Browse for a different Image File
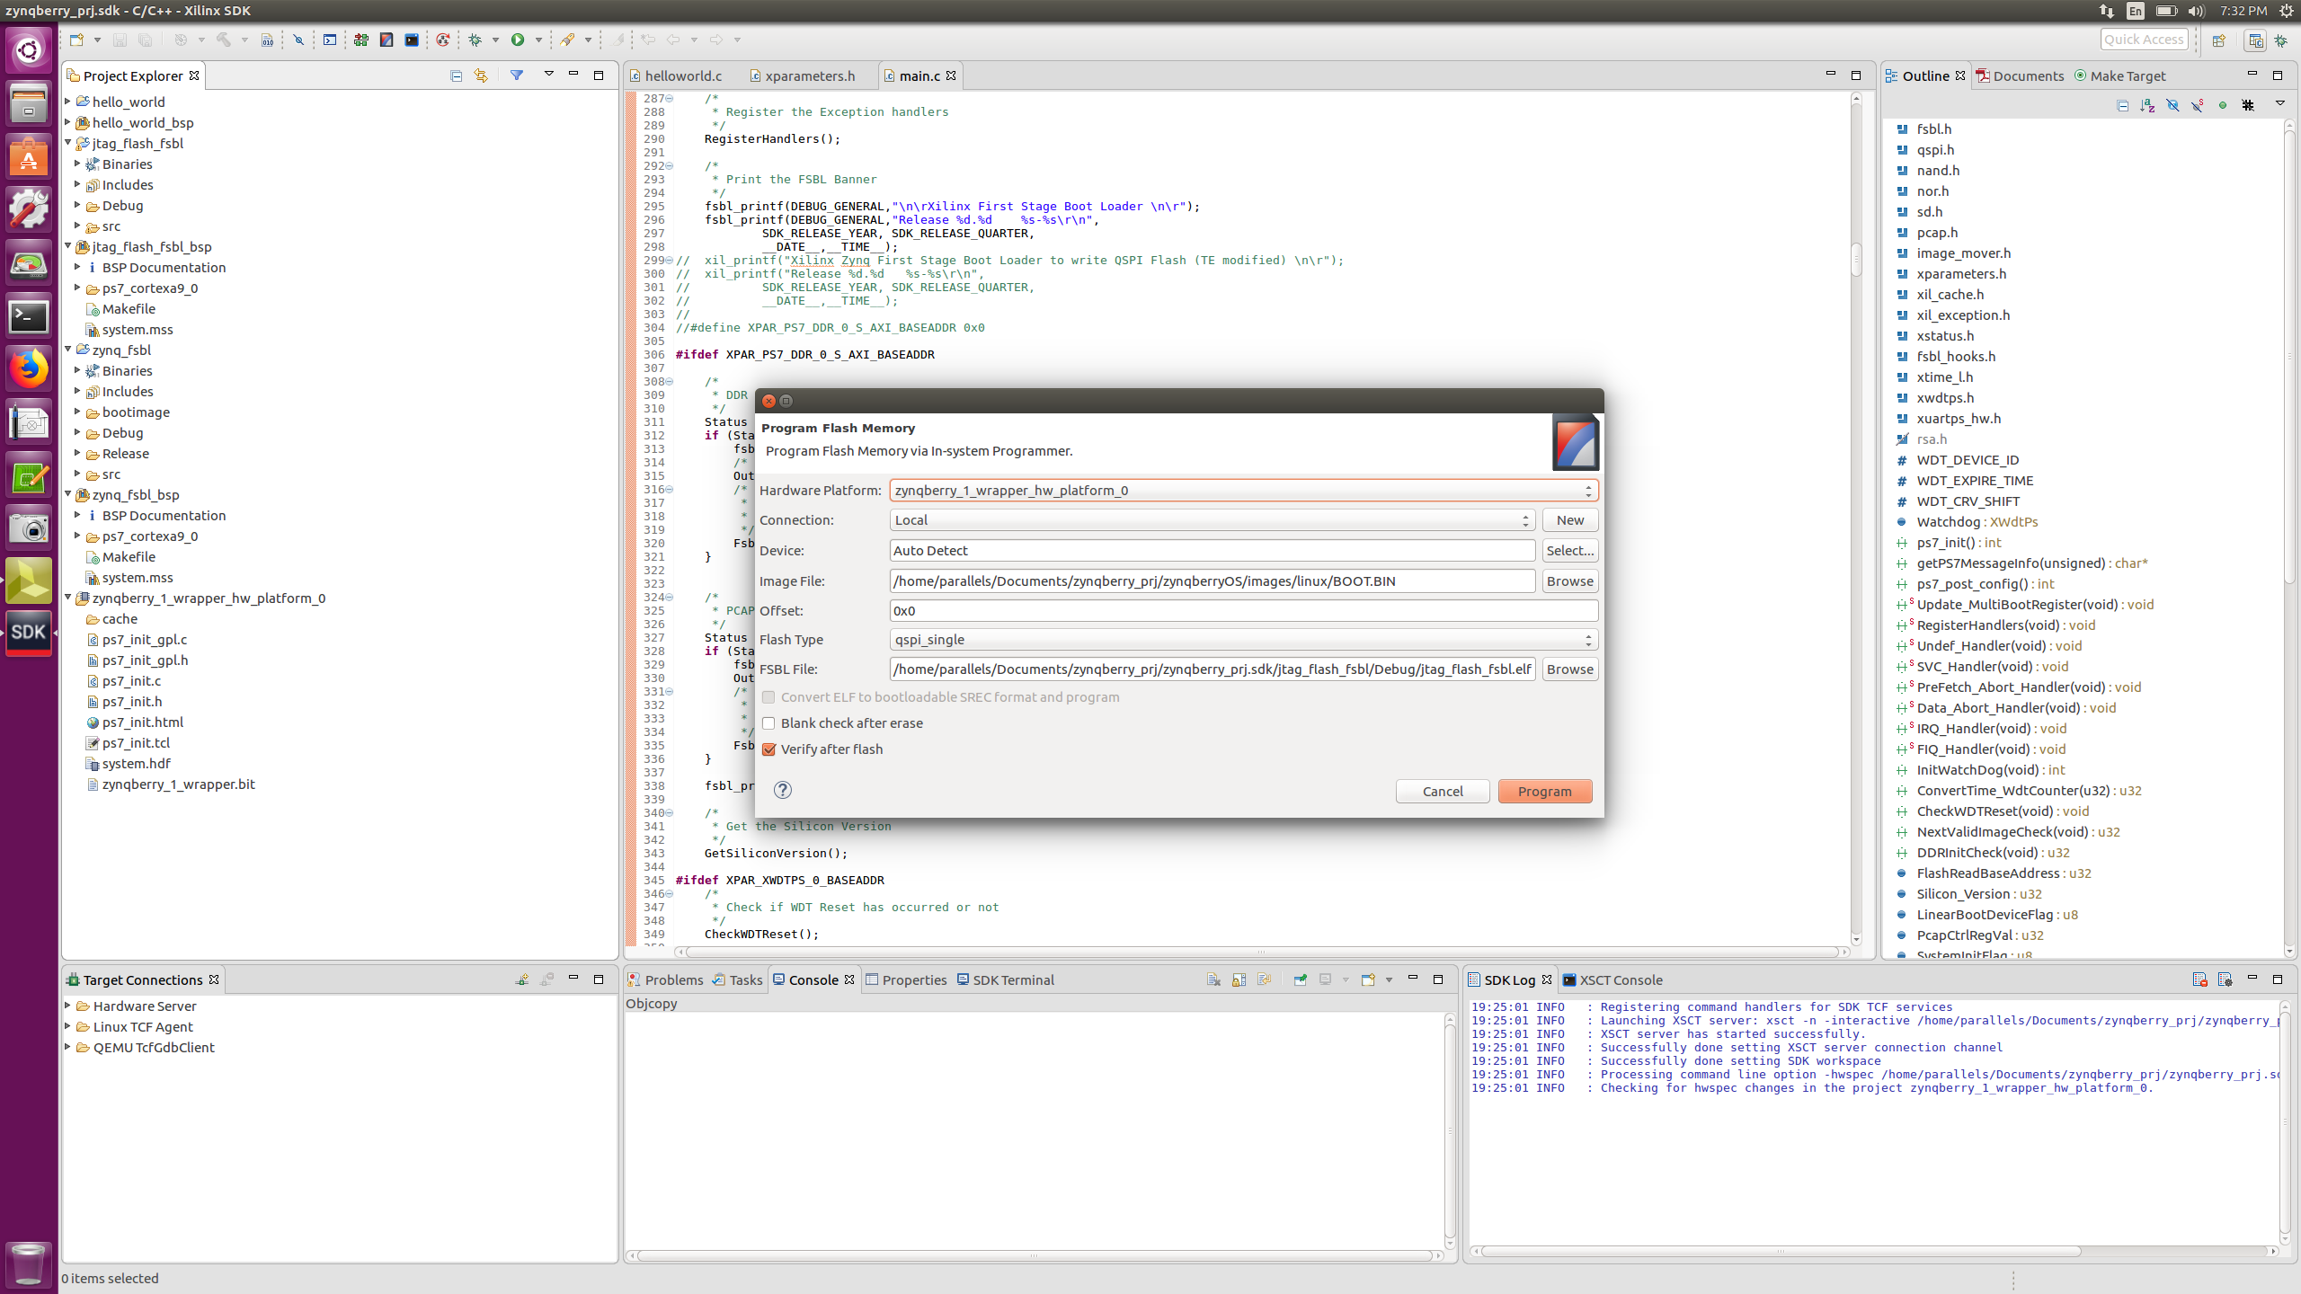The height and width of the screenshot is (1294, 2301). click(1569, 580)
